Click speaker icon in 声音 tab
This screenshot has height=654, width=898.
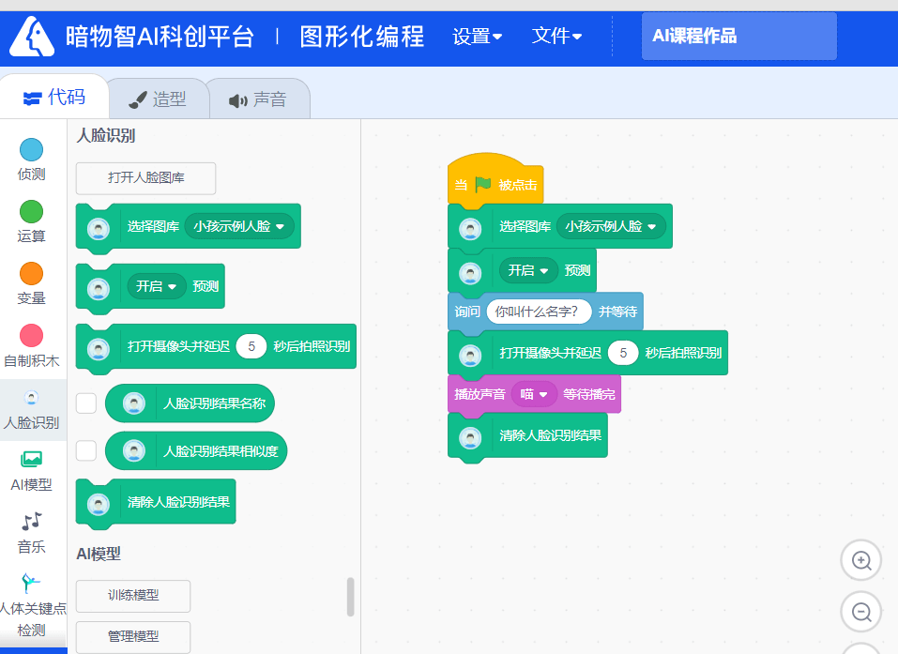[238, 100]
